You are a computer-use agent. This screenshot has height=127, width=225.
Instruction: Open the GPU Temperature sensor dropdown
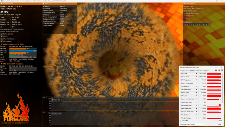(197, 80)
